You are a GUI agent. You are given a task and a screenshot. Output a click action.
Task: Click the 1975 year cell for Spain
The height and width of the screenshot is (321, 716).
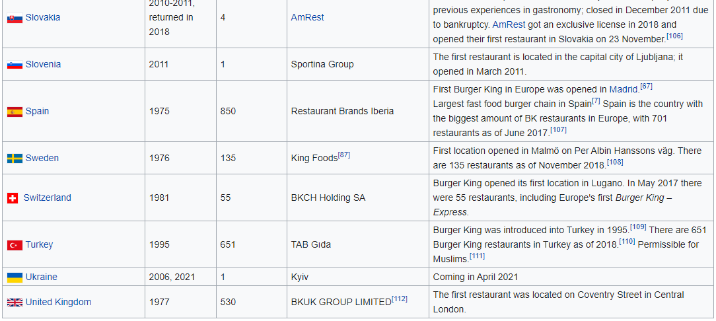pos(159,112)
